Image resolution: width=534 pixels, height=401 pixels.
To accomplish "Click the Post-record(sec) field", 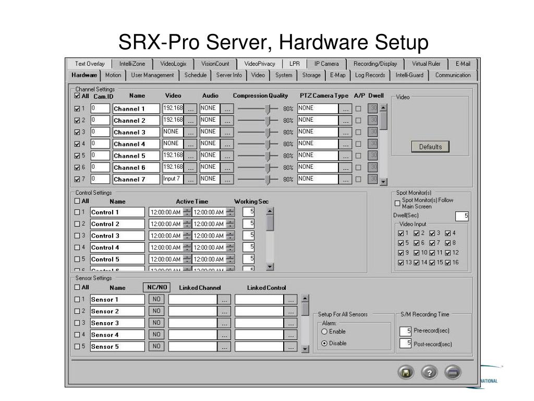I will pos(405,344).
